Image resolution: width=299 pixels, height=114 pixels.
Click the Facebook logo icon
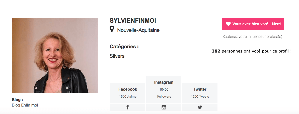(128, 107)
